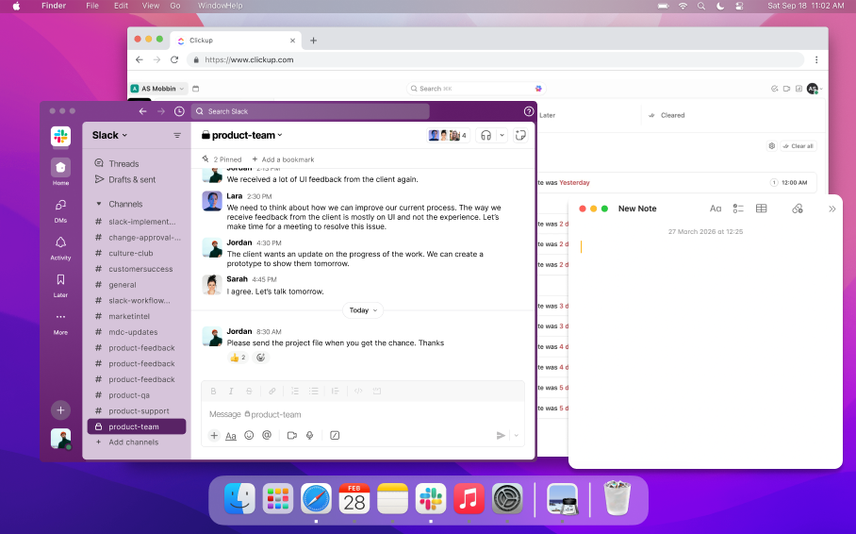This screenshot has height=534, width=856.
Task: Go back in Slack navigation
Action: (x=142, y=111)
